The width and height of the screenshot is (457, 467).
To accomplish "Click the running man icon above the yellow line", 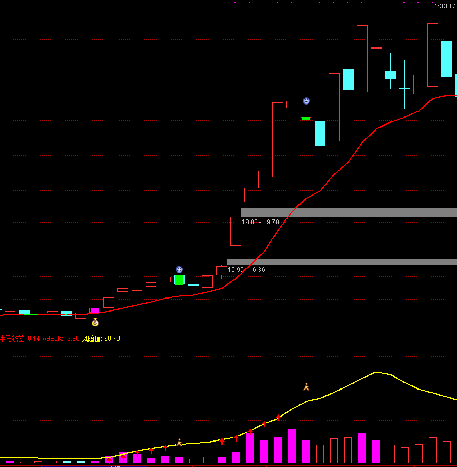I will point(306,386).
